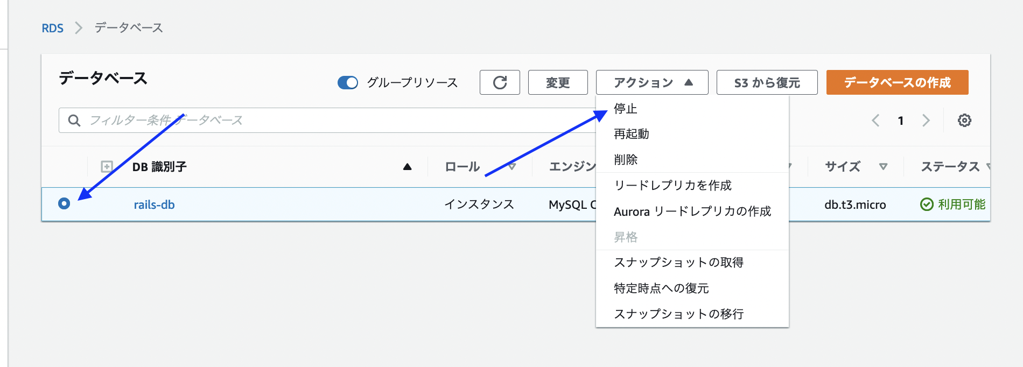
Task: Click the search magnifier icon
Action: [x=74, y=121]
